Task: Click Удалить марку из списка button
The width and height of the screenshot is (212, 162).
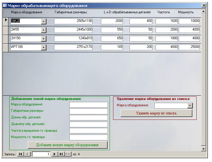Action: pos(156,113)
